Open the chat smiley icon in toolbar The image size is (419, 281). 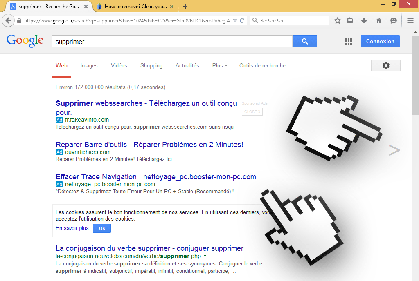(x=393, y=20)
